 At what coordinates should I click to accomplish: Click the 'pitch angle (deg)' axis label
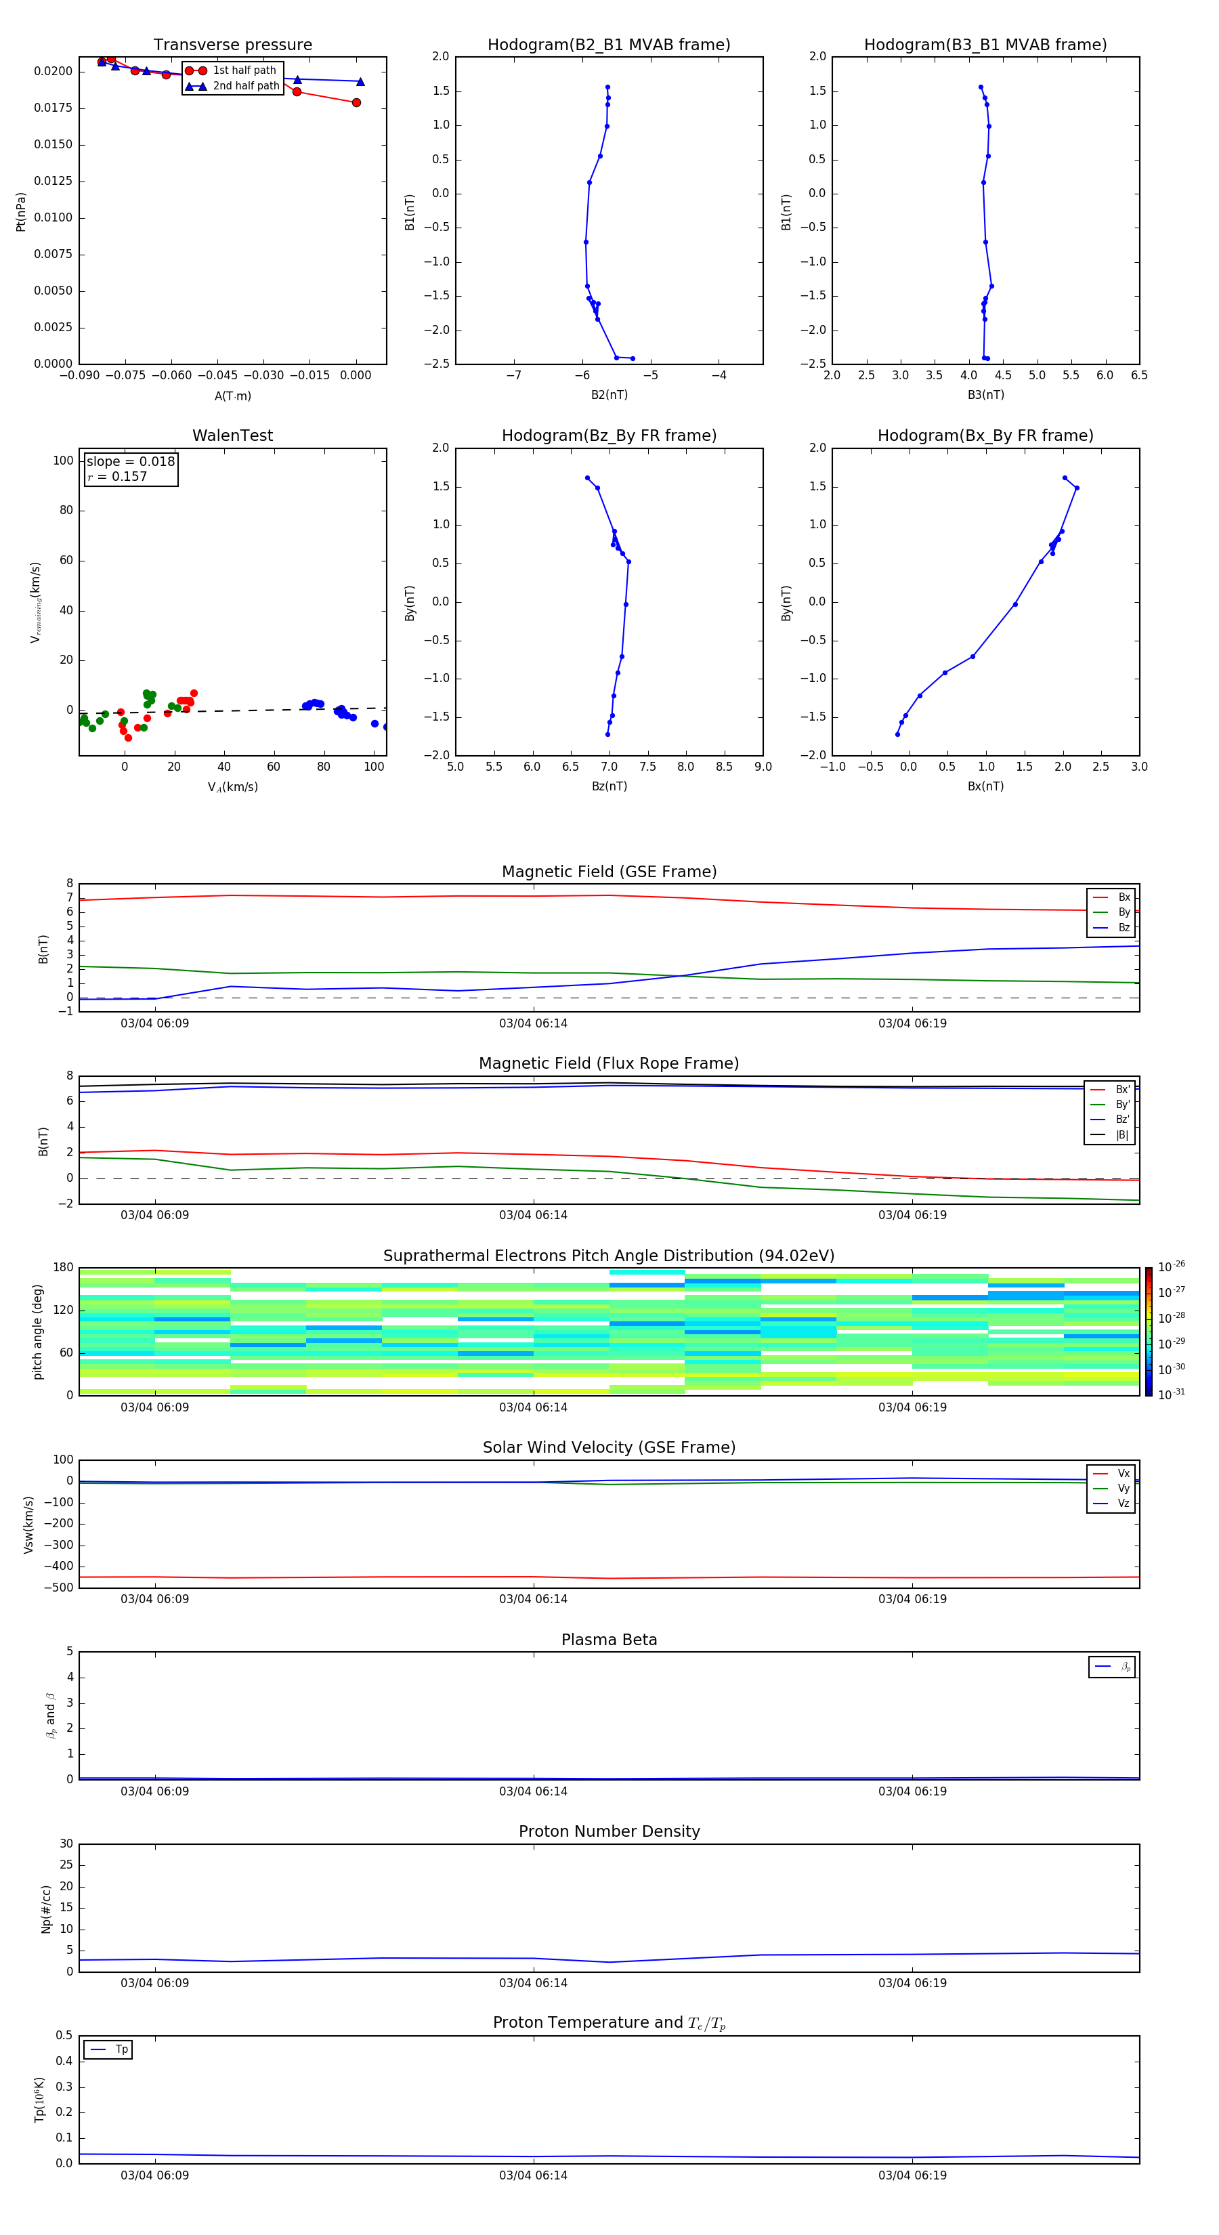click(37, 1332)
